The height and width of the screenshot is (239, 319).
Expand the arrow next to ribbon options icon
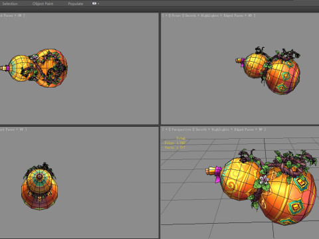98,4
